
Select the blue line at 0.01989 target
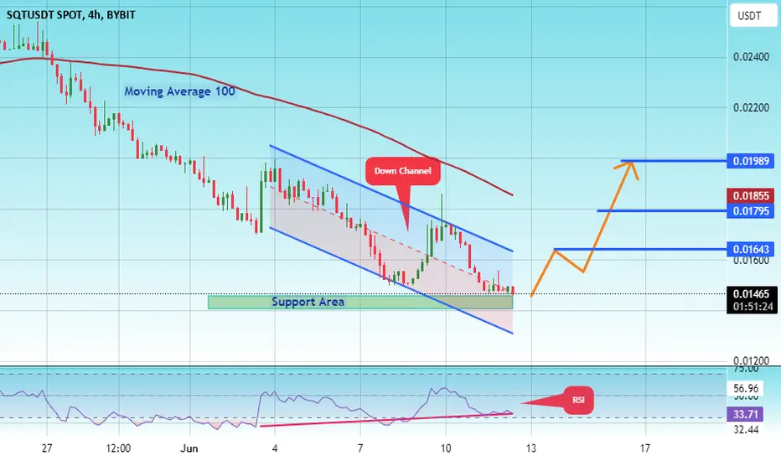click(x=674, y=161)
